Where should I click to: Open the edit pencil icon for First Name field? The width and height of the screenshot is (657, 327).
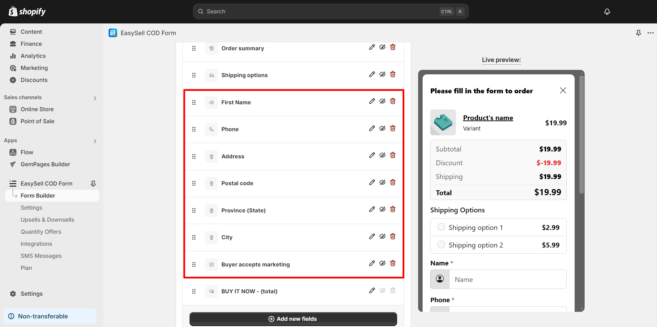tap(372, 101)
